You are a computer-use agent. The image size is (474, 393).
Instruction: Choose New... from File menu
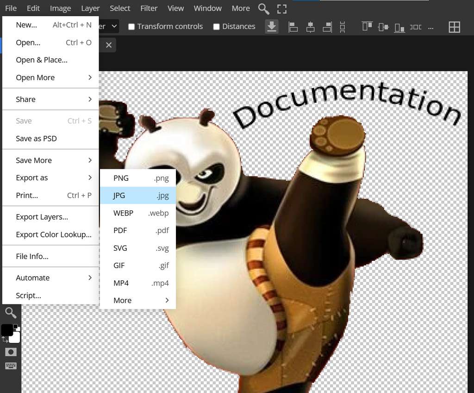point(50,25)
